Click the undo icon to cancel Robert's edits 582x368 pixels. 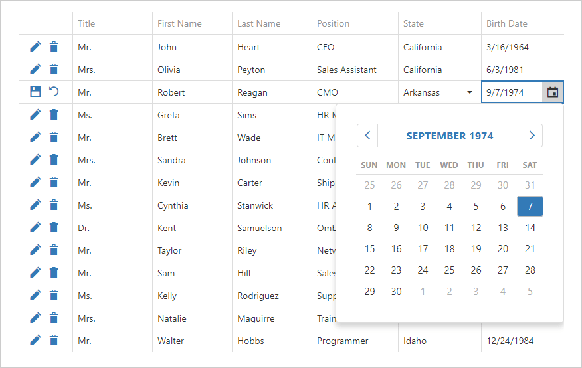[54, 92]
